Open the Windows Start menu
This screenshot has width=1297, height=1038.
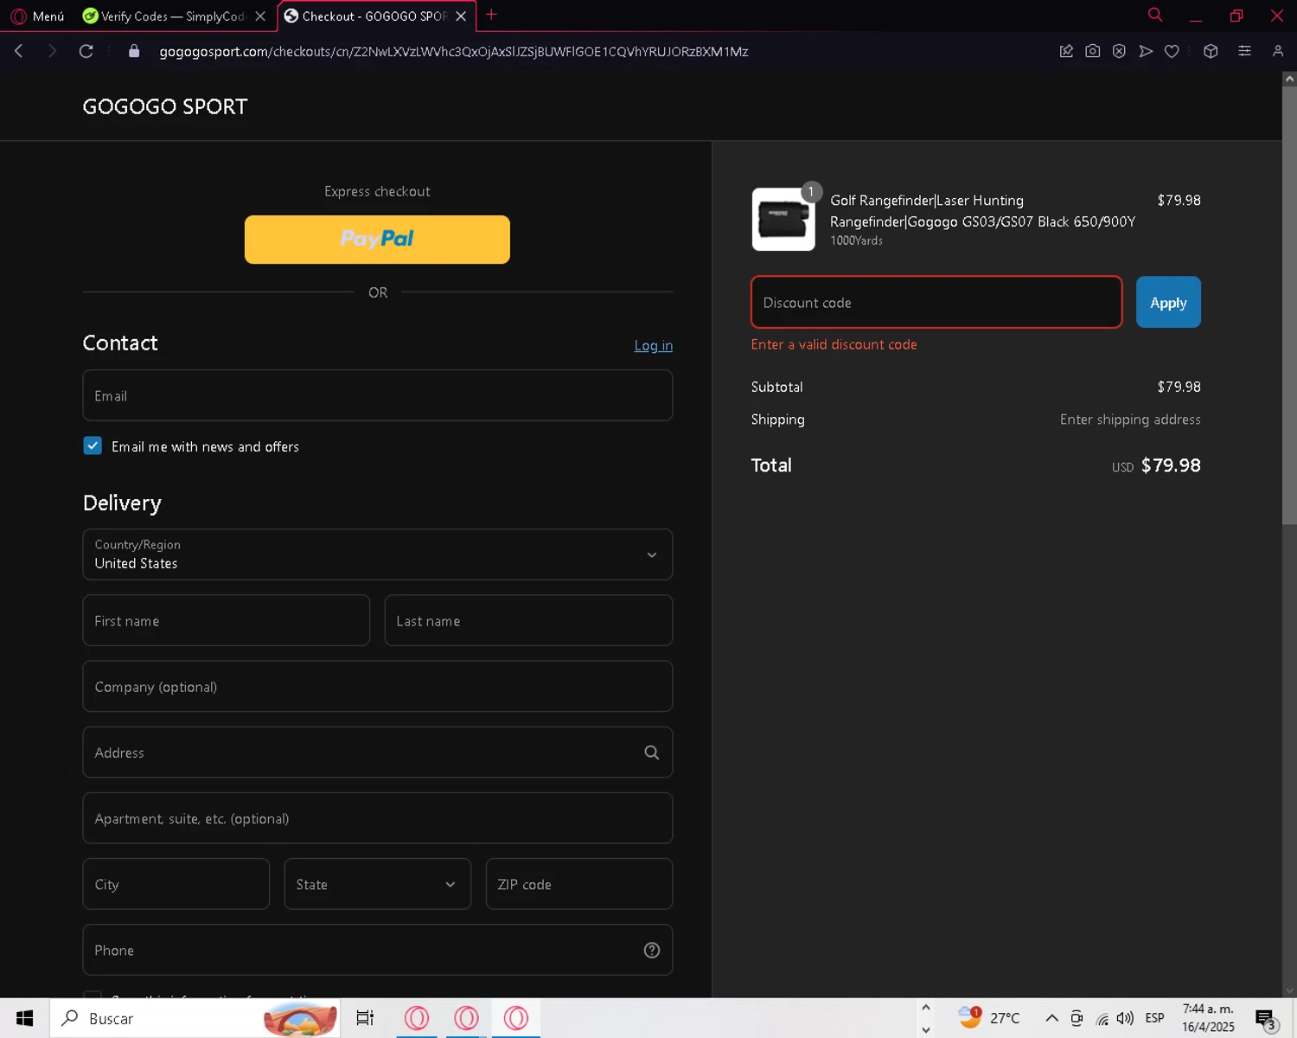click(x=24, y=1018)
